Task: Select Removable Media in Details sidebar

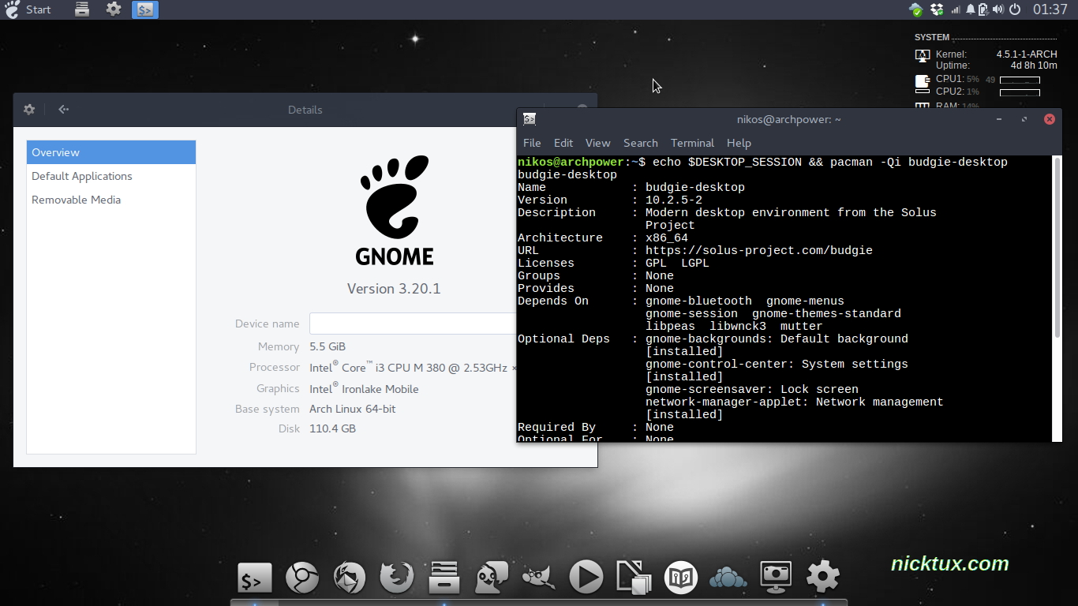Action: (77, 200)
